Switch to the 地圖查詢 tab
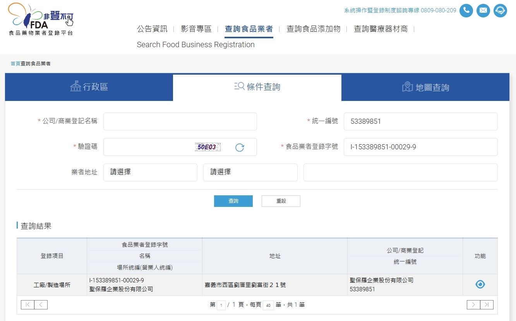 click(x=425, y=87)
